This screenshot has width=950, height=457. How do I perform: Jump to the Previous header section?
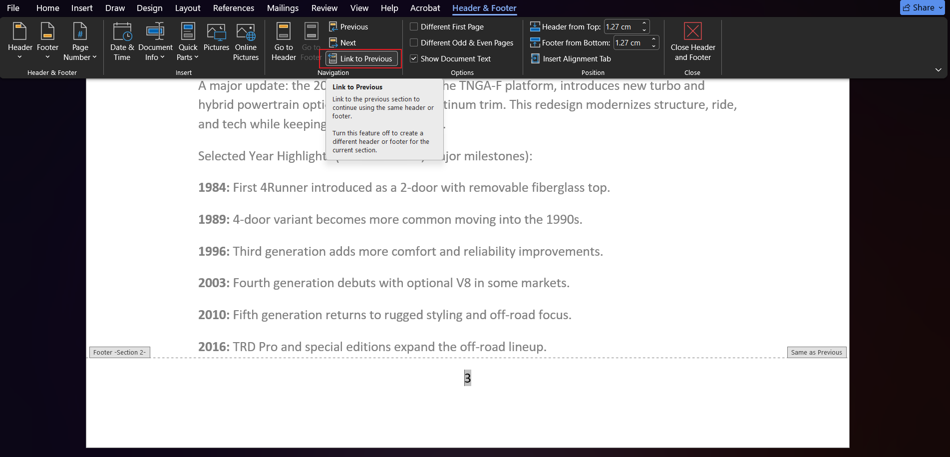348,27
